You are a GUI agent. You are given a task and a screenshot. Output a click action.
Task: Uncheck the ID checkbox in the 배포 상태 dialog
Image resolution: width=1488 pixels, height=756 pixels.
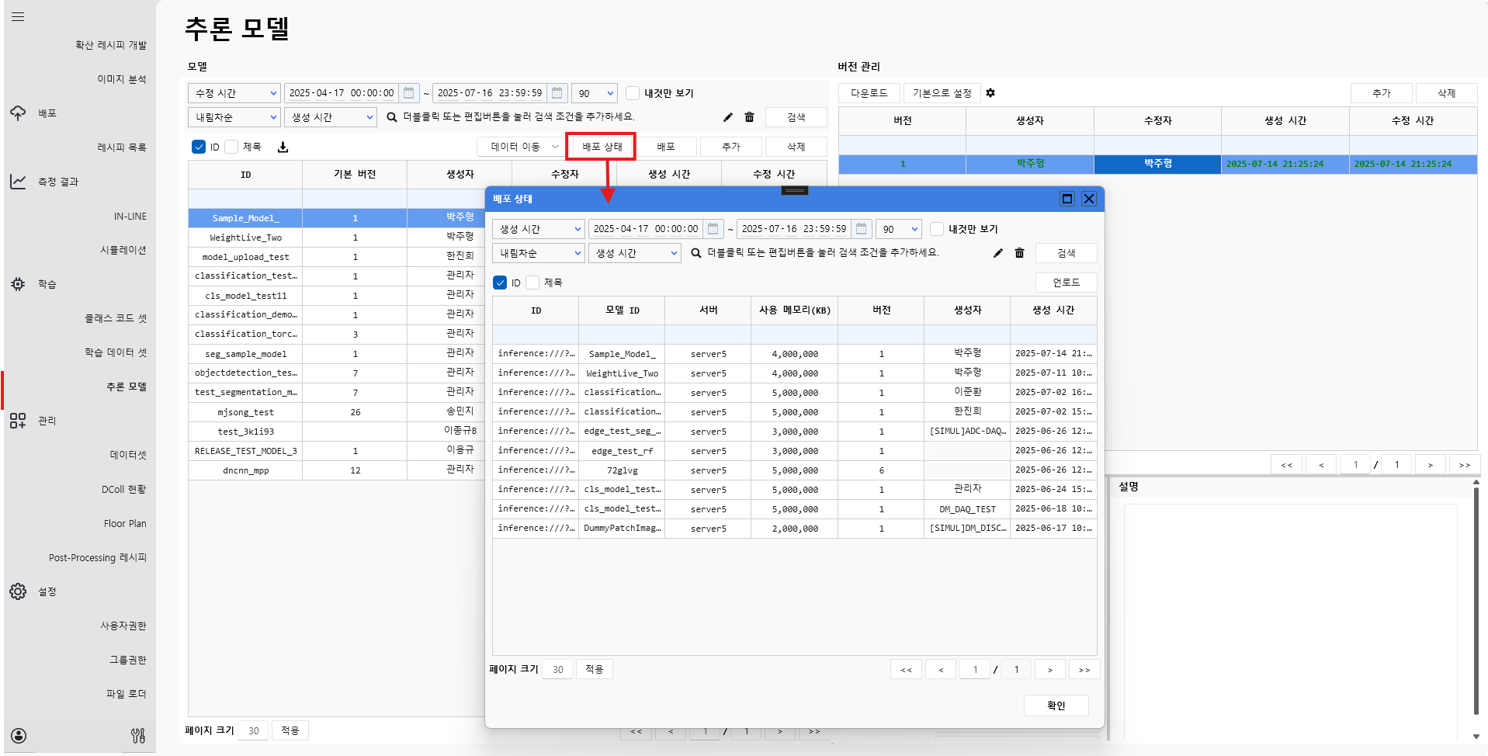tap(501, 283)
